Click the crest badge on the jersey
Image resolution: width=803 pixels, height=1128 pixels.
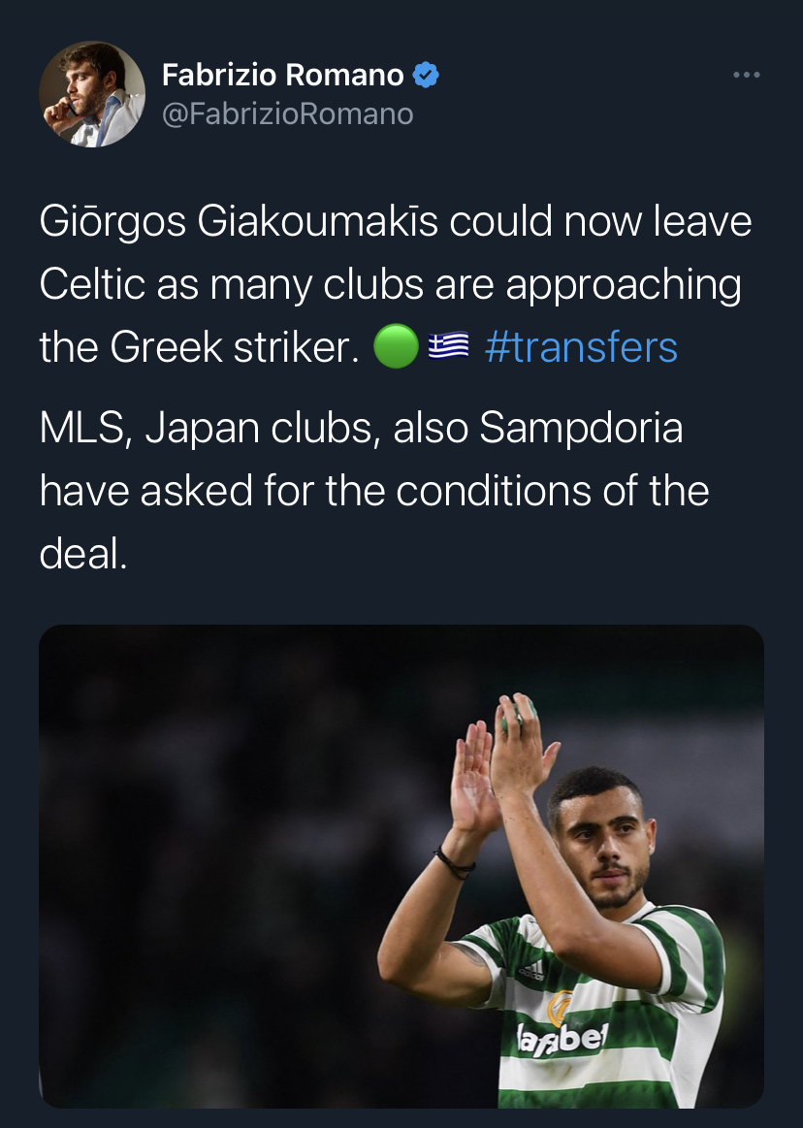pos(560,1007)
